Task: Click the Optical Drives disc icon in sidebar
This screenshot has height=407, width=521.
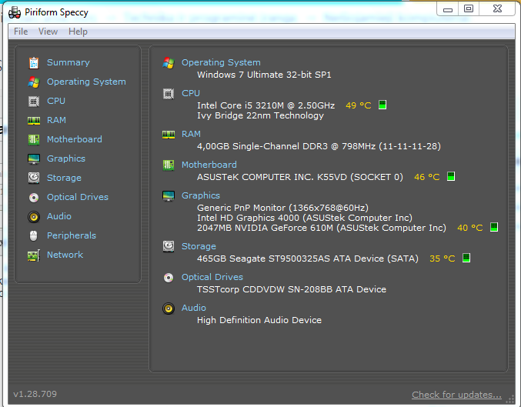Action: coord(34,198)
